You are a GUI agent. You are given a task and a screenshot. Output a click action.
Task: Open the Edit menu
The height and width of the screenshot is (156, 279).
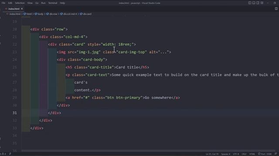(x=10, y=3)
